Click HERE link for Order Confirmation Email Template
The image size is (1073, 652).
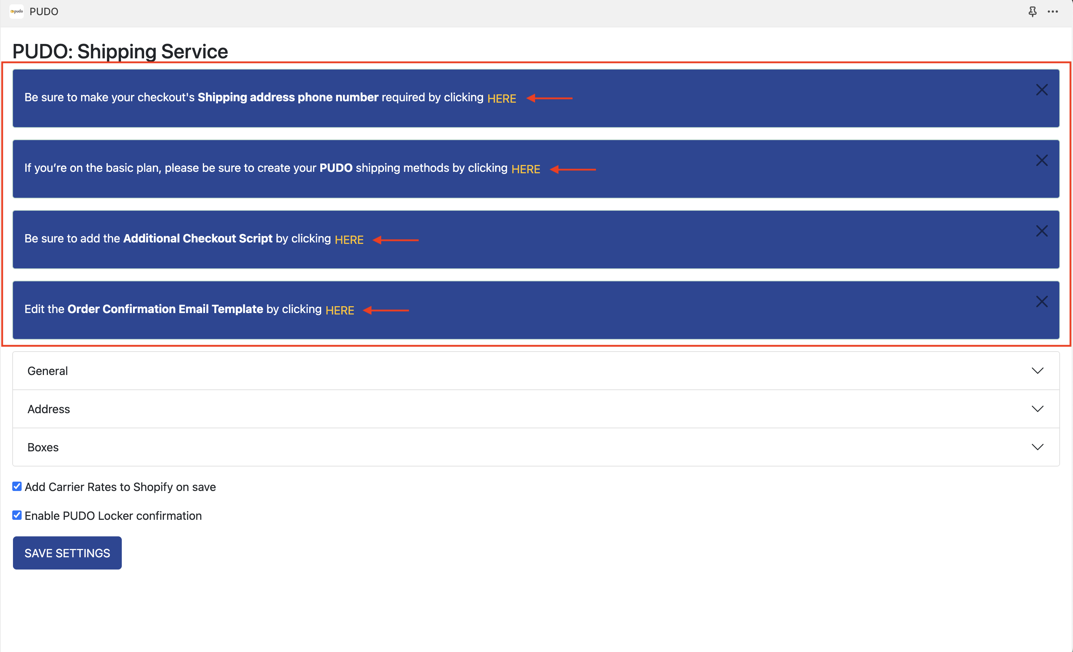(340, 311)
